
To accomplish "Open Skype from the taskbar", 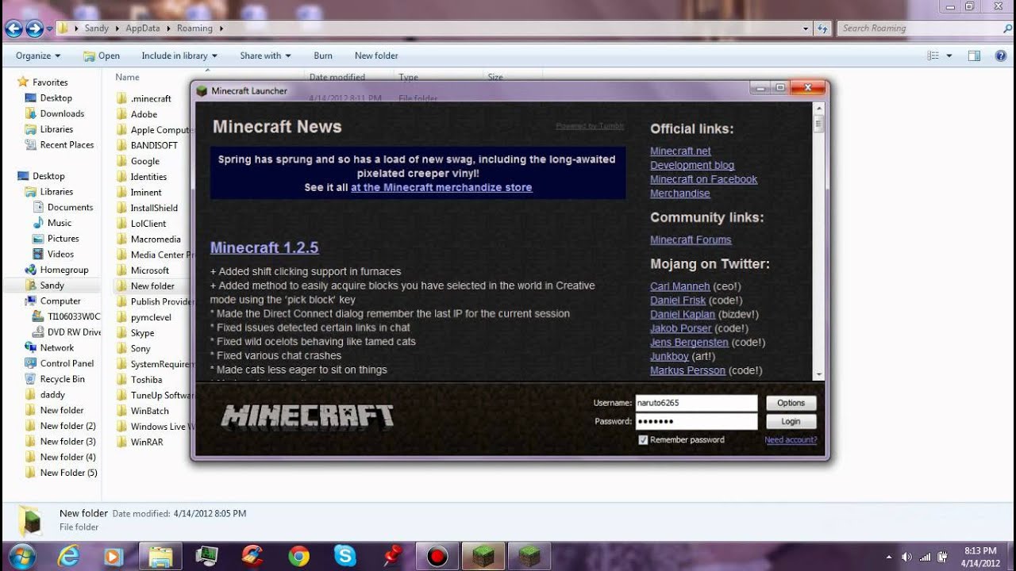I will tap(344, 557).
